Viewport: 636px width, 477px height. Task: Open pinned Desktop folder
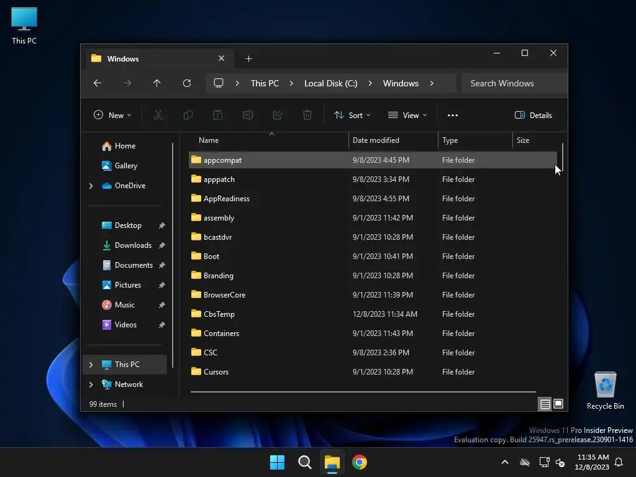point(128,225)
